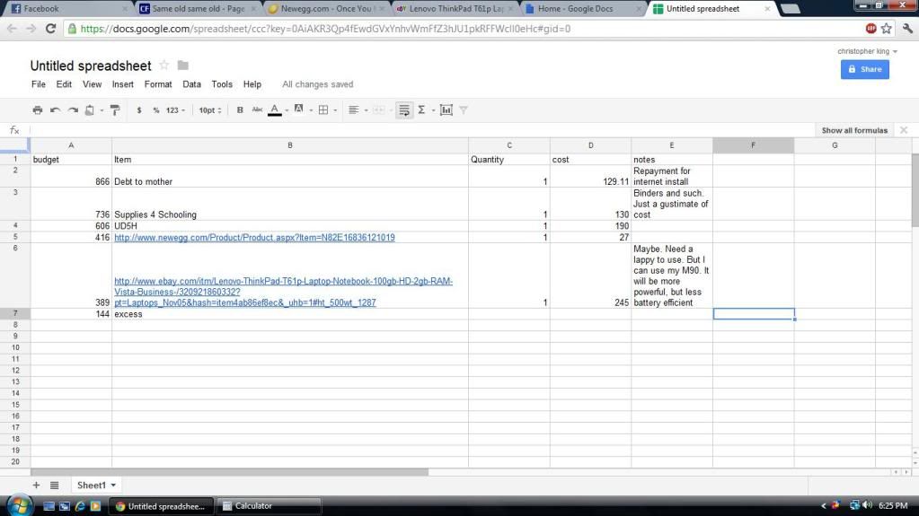The width and height of the screenshot is (919, 516).
Task: Click the formula bar input field
Action: tap(420, 130)
